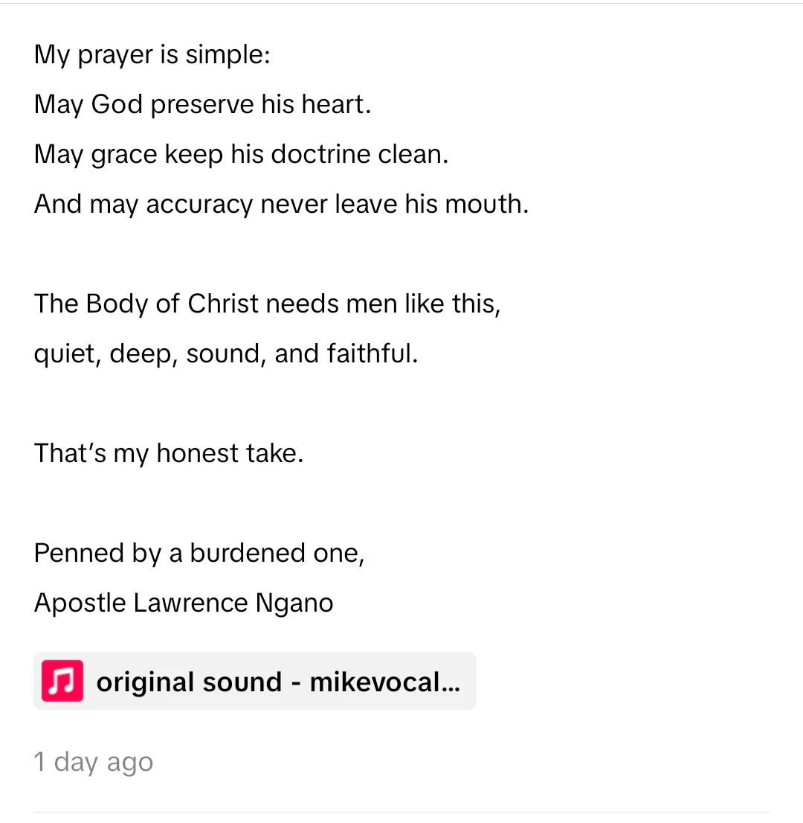Tap the word 'accuracy' in the caption
This screenshot has height=823, width=803.
tap(200, 204)
